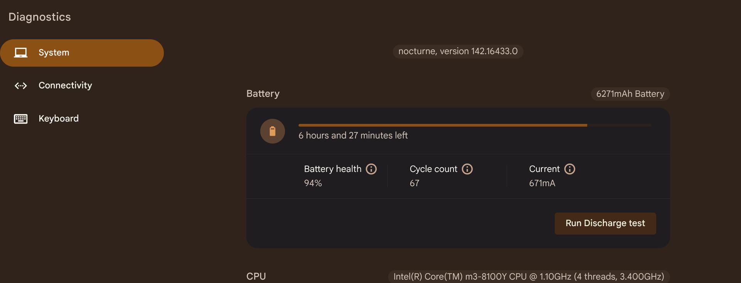This screenshot has width=741, height=283.
Task: Run the Discharge test
Action: click(x=605, y=223)
